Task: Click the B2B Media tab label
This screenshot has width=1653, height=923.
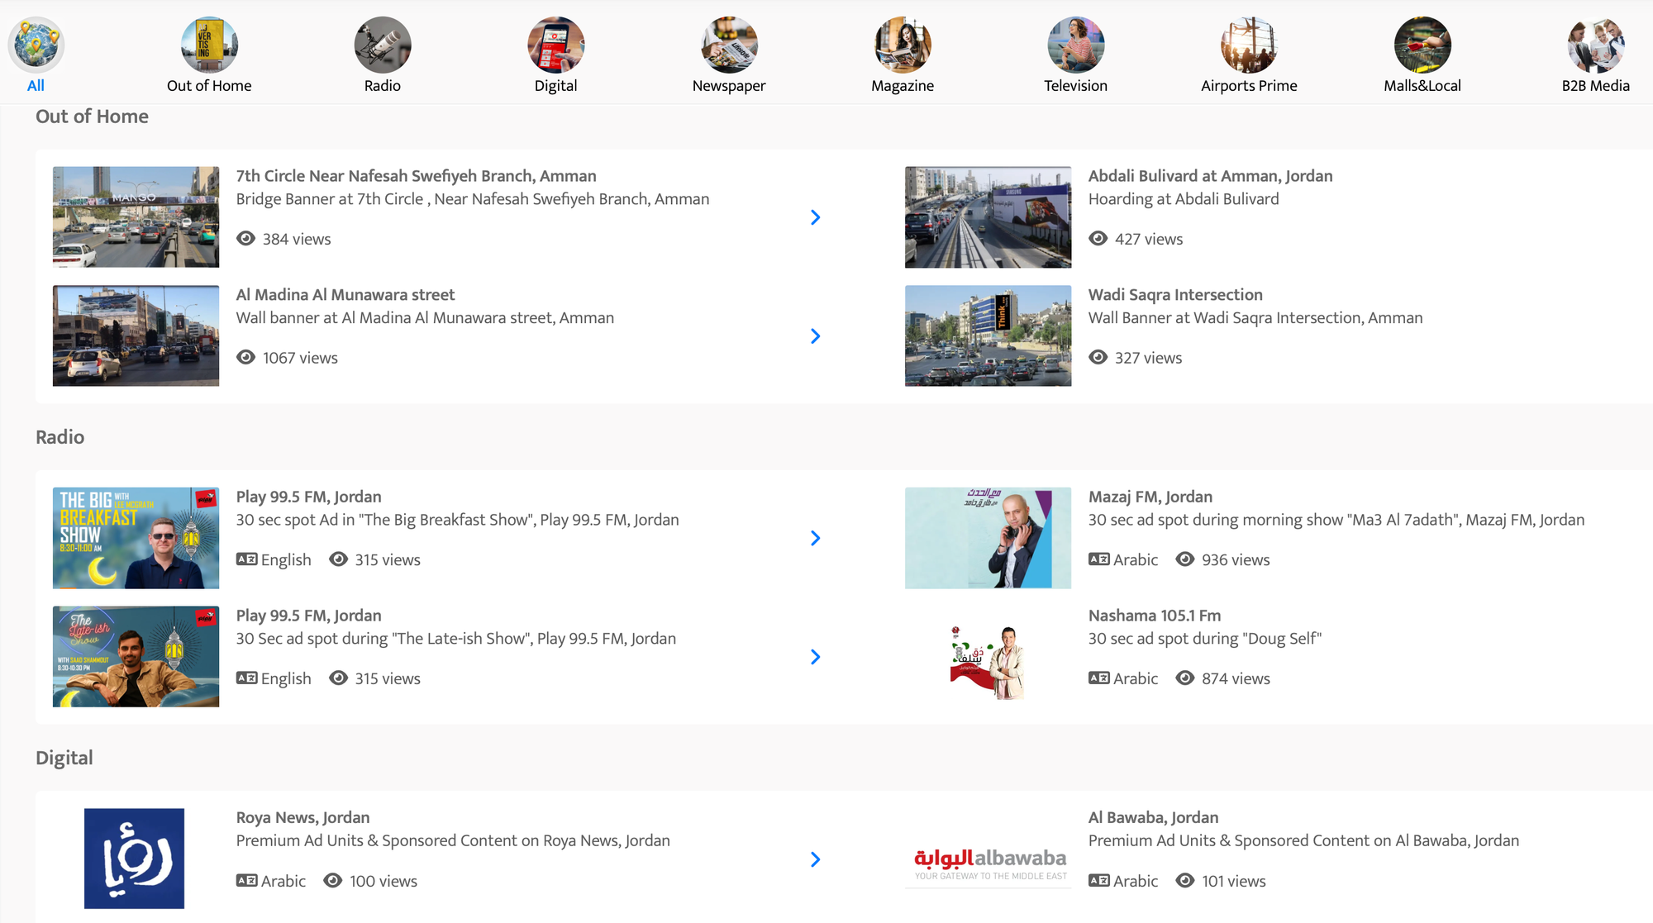Action: 1595,86
